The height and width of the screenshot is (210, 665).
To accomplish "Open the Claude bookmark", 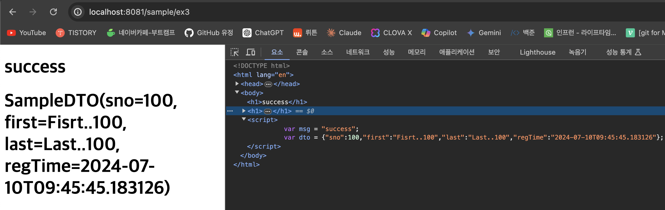I will (344, 33).
